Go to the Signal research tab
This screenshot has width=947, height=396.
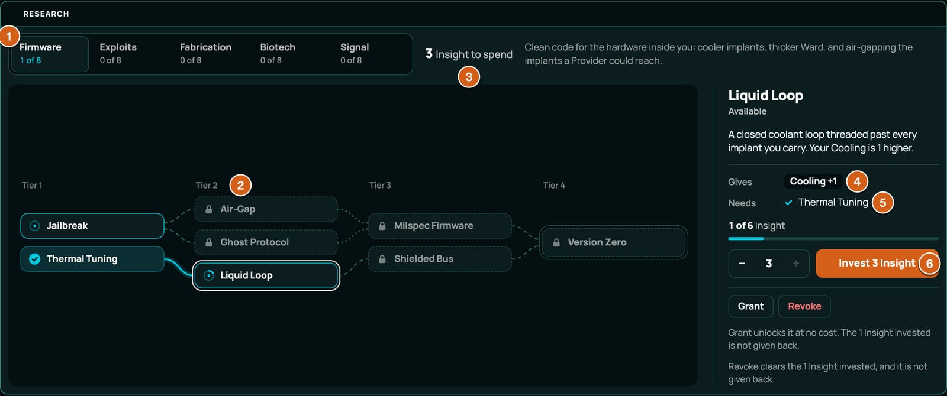[x=371, y=54]
